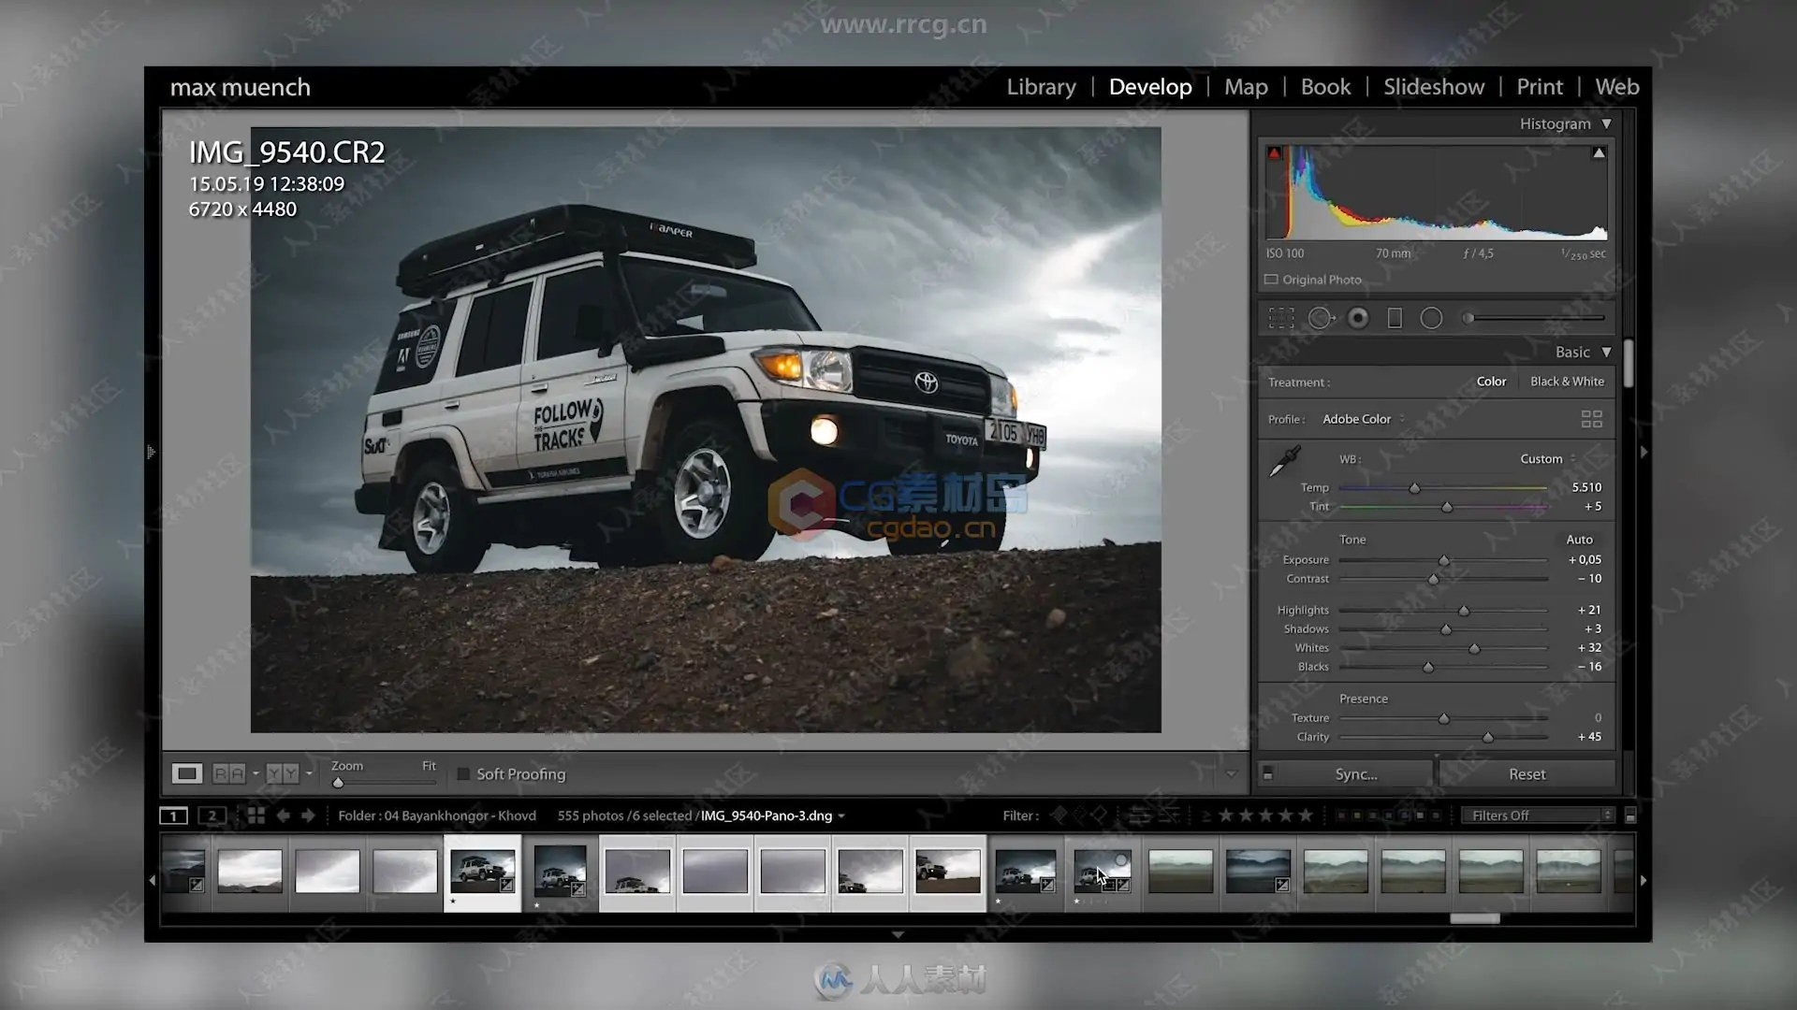Adjust the Temp slider handle
The image size is (1797, 1010).
(x=1414, y=488)
